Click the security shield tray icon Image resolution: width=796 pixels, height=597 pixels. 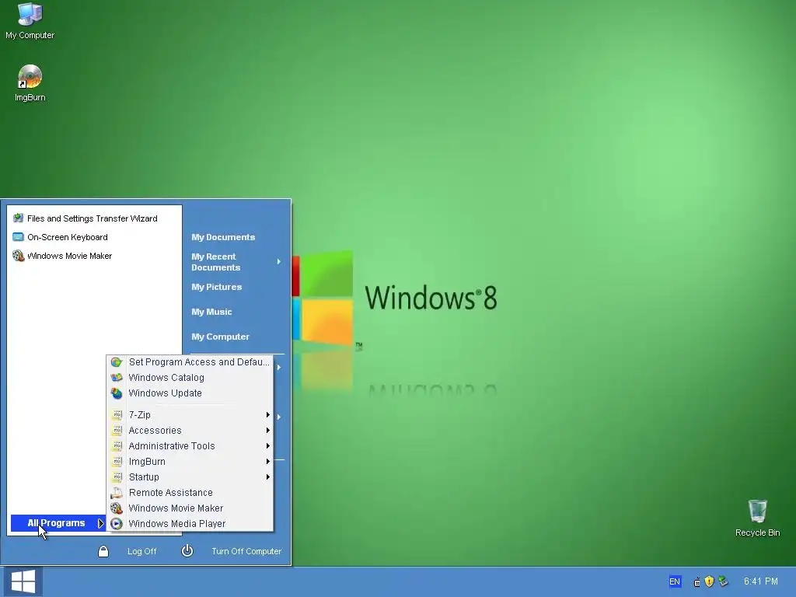(x=709, y=581)
